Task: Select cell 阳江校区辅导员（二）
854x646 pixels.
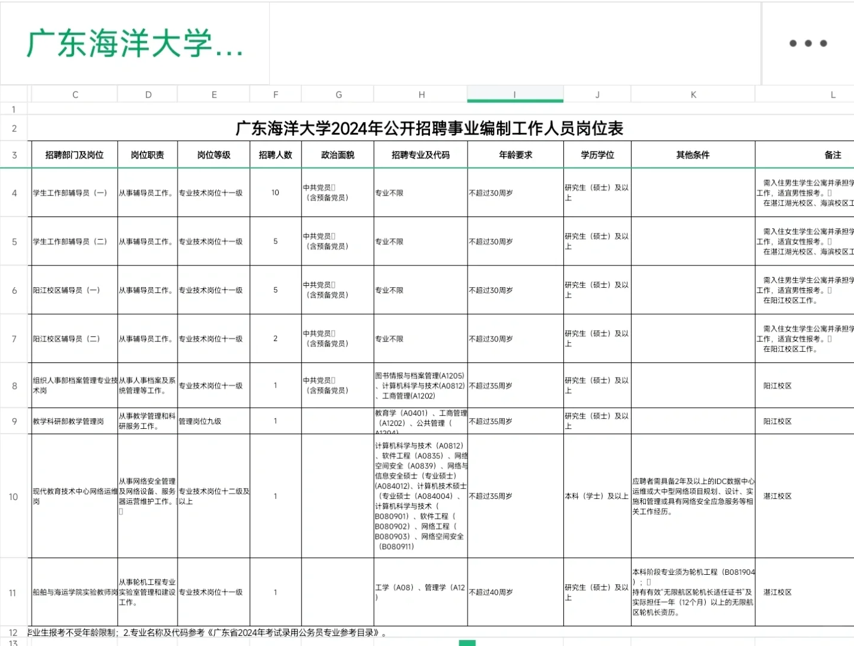Action: click(x=74, y=339)
